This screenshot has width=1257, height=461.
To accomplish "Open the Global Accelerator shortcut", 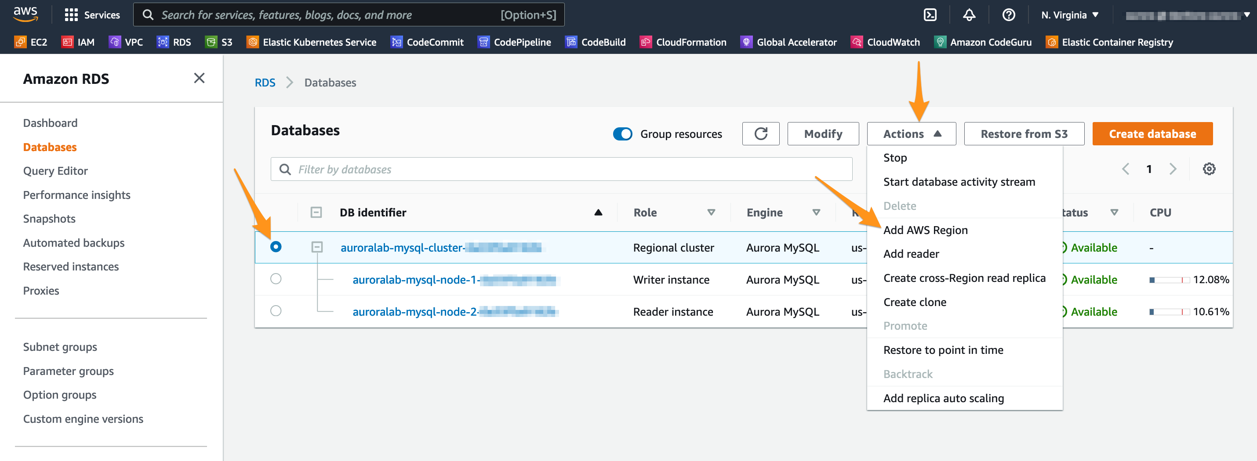I will (x=788, y=42).
